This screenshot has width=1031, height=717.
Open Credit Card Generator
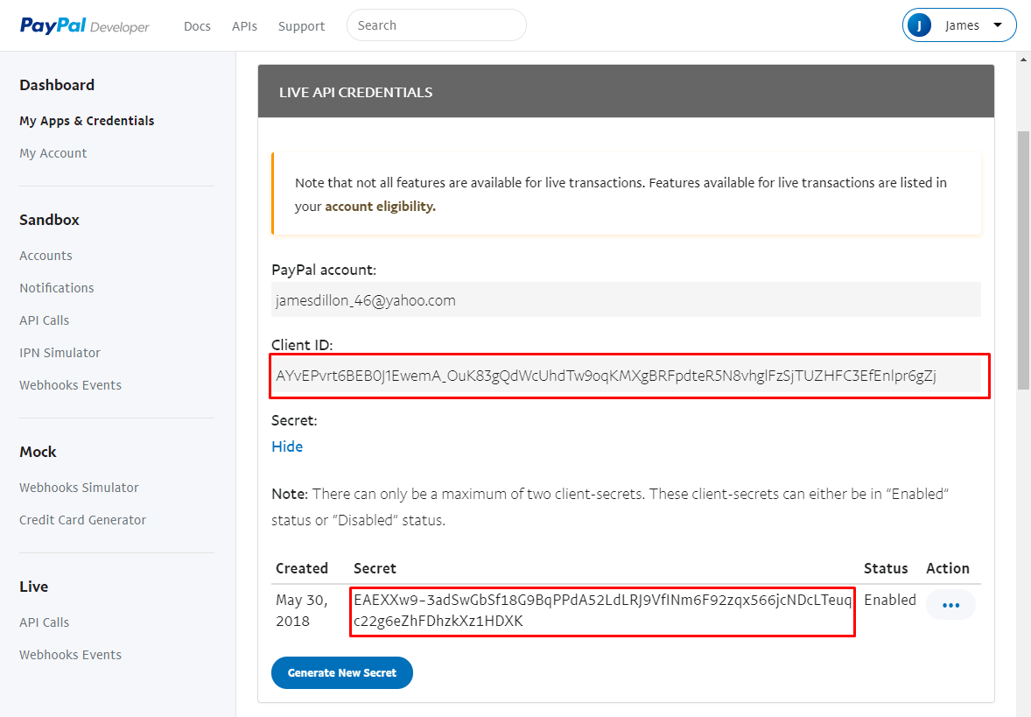[x=83, y=520]
